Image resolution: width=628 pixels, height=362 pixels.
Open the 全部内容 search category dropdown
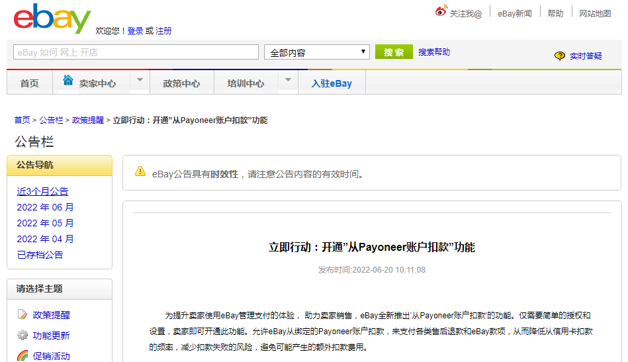(x=317, y=52)
